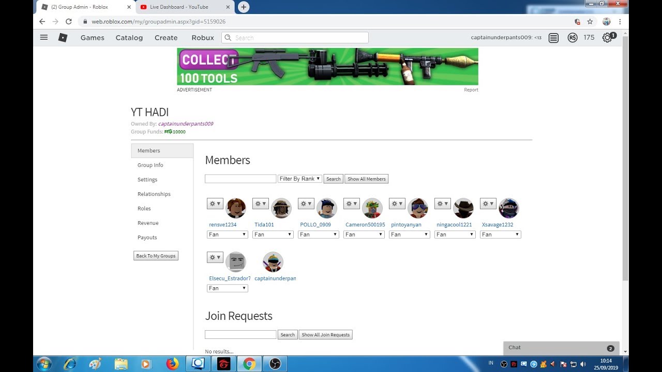The width and height of the screenshot is (662, 372).
Task: Open the Robux menu item
Action: tap(203, 38)
